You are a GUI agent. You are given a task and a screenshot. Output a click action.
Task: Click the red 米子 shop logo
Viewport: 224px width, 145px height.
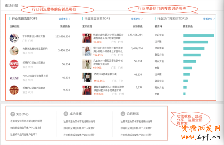coord(14,64)
